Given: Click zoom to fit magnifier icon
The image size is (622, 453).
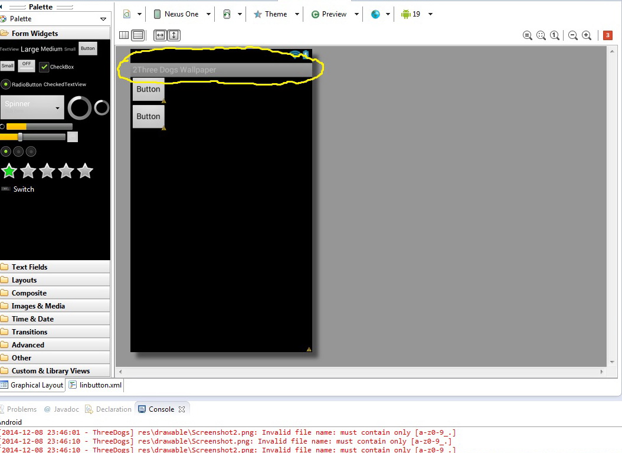Looking at the screenshot, I should pyautogui.click(x=541, y=35).
